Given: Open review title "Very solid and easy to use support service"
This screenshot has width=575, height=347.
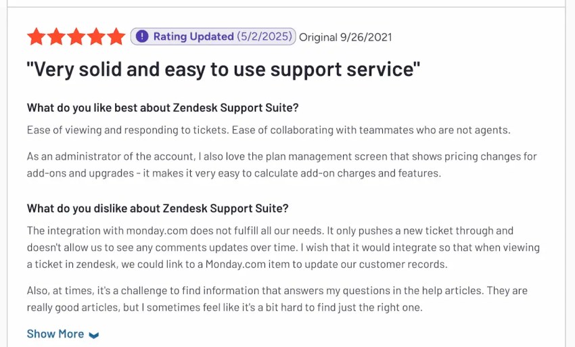Looking at the screenshot, I should tap(223, 69).
